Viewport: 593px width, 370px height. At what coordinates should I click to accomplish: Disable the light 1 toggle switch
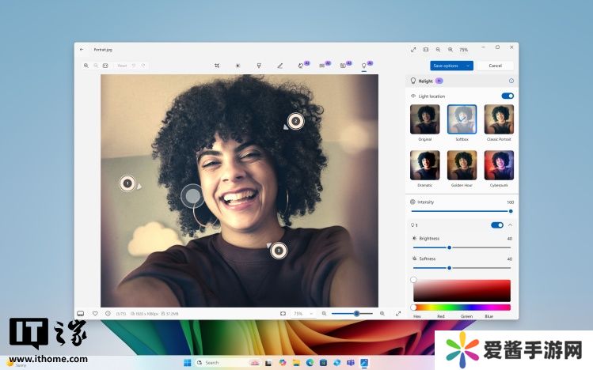point(497,225)
